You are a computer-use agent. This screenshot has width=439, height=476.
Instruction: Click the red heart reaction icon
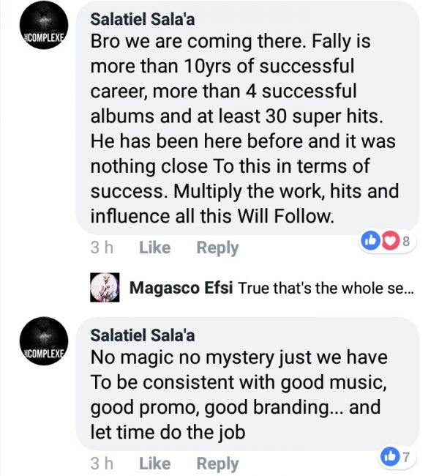[388, 239]
